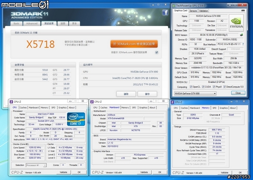Open the About tab in the CPU window
253x180 pixels.
(72, 107)
